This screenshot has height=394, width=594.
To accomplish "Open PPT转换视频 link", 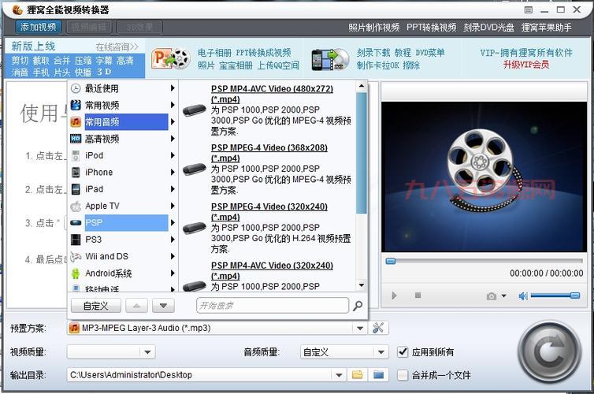I will (x=431, y=28).
